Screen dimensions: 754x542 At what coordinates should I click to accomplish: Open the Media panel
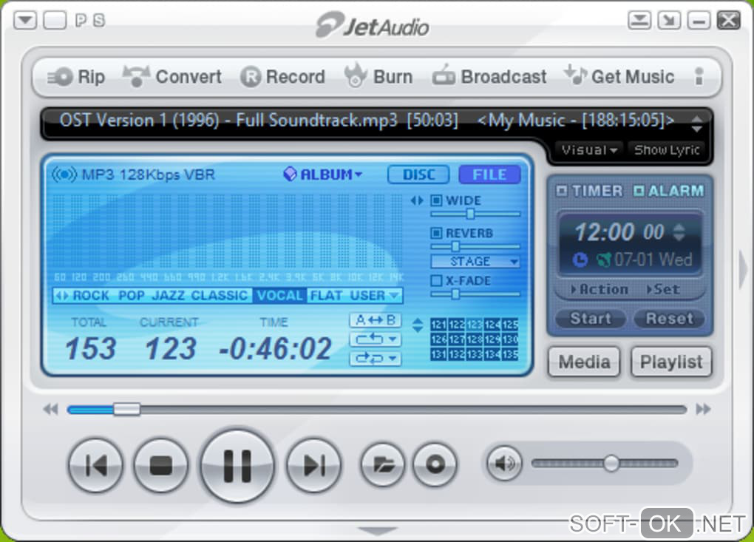[584, 362]
